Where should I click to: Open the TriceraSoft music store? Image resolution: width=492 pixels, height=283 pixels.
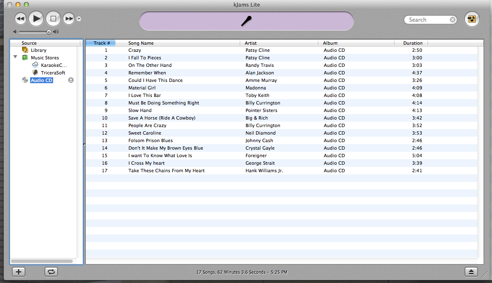click(x=53, y=73)
